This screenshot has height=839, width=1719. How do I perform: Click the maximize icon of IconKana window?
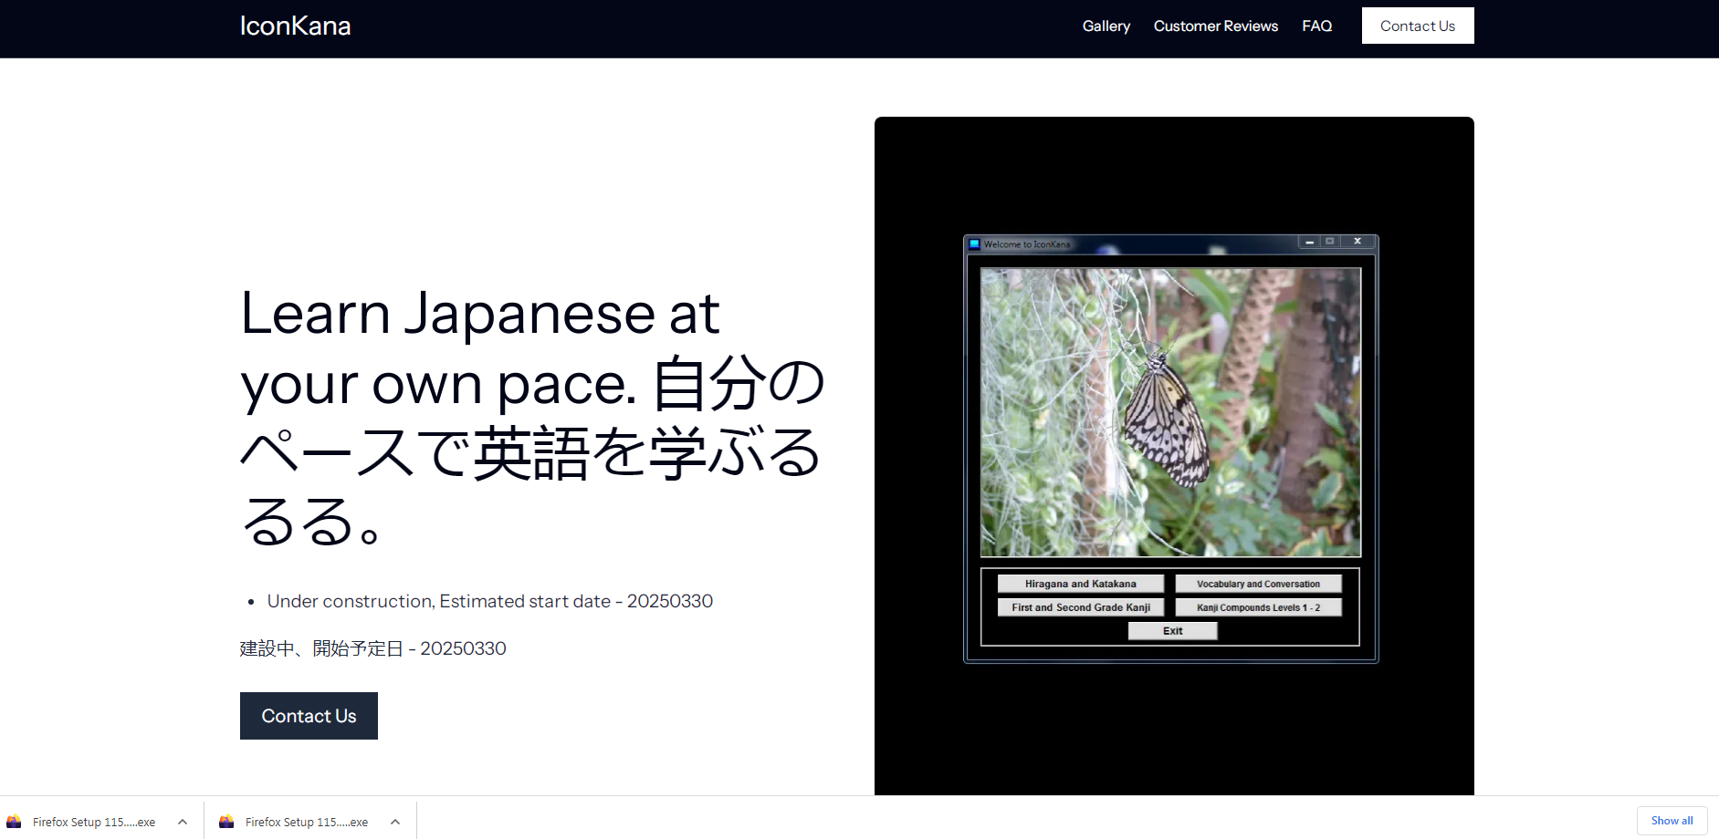tap(1330, 242)
